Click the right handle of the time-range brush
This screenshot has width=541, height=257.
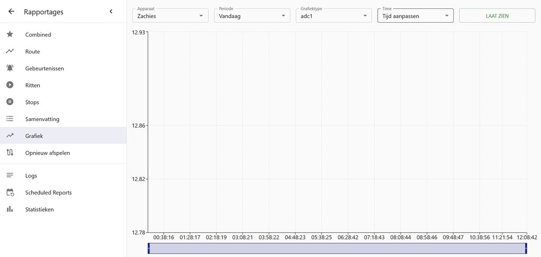click(x=526, y=249)
